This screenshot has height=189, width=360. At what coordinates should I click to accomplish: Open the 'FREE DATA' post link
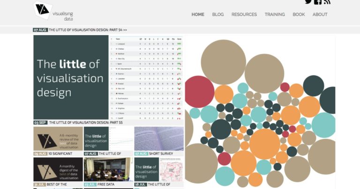105,184
